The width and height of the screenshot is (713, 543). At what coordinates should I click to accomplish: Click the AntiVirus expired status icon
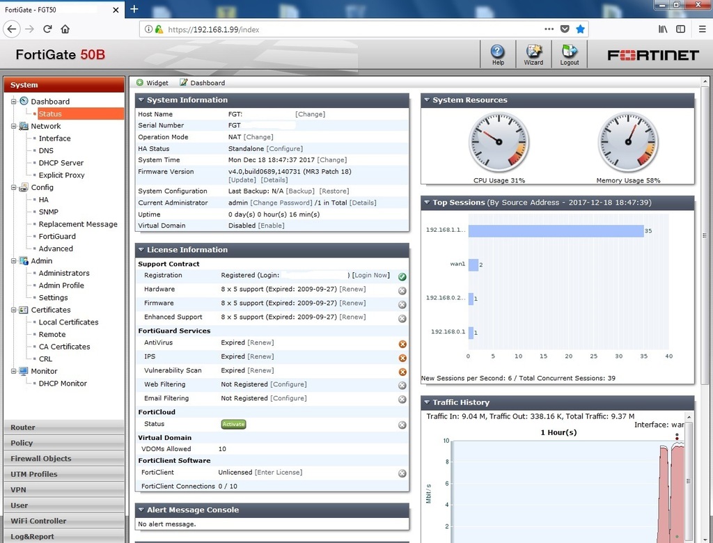pyautogui.click(x=402, y=345)
